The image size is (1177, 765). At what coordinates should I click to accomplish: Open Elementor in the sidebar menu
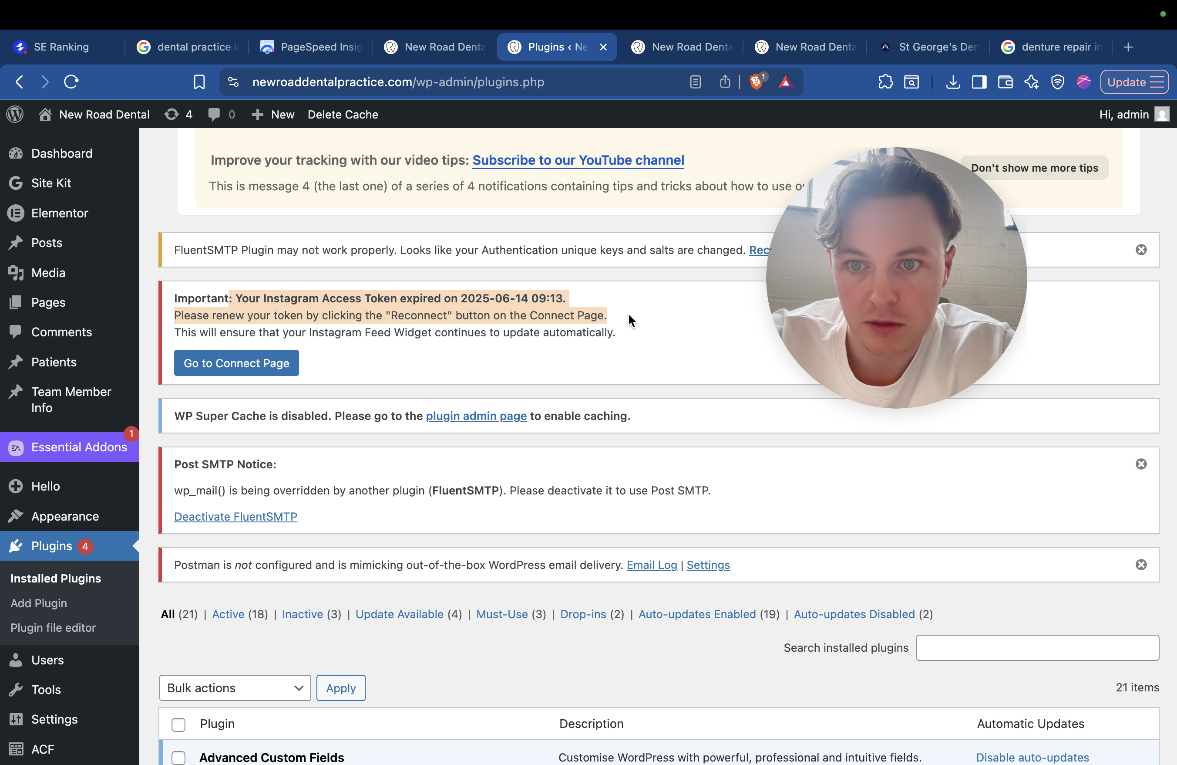pyautogui.click(x=59, y=213)
